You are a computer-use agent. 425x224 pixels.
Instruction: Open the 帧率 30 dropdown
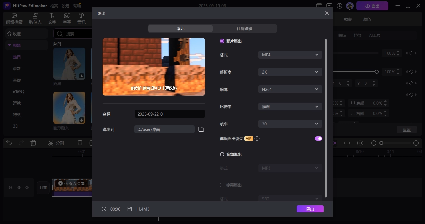pos(290,124)
